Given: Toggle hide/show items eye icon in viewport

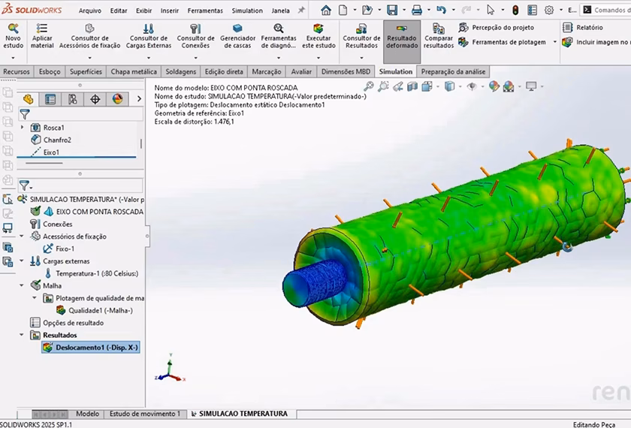Looking at the screenshot, I should pyautogui.click(x=472, y=87).
